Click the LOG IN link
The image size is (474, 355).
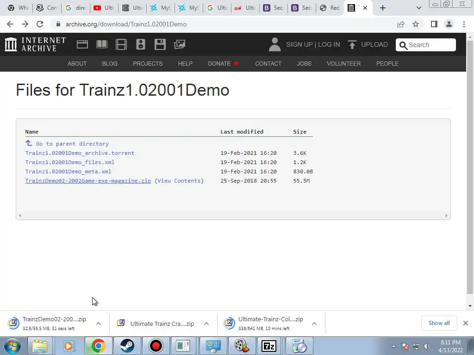pos(329,45)
